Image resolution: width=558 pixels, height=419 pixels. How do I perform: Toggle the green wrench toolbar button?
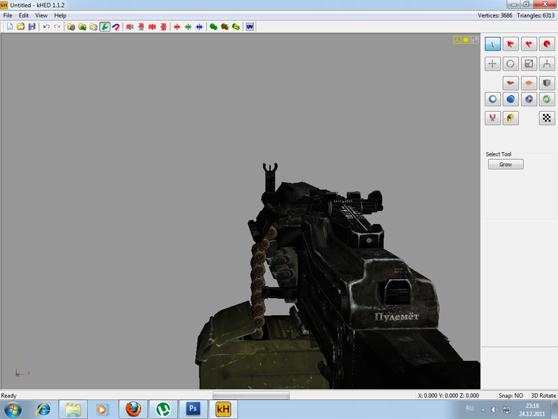(x=105, y=27)
